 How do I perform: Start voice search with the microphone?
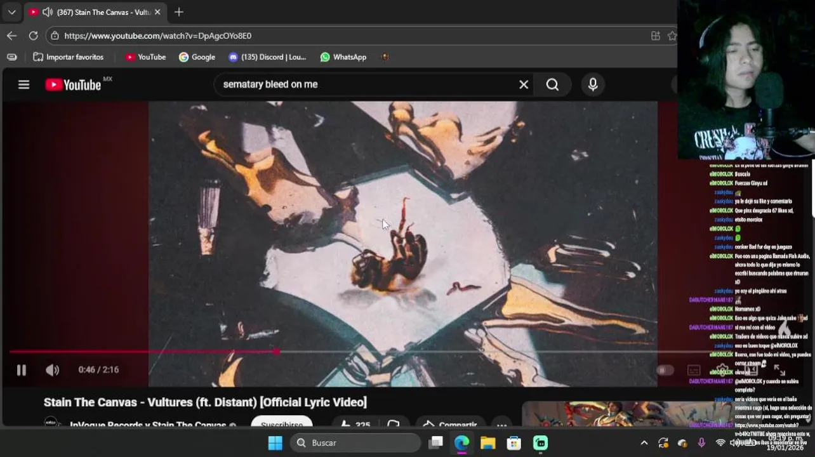coord(593,84)
